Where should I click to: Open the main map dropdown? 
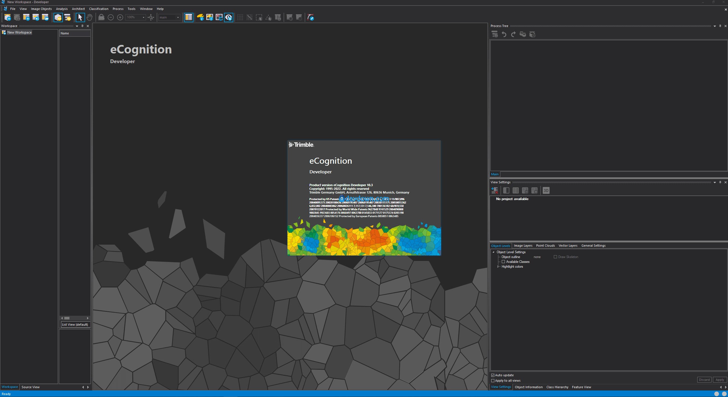coord(178,17)
